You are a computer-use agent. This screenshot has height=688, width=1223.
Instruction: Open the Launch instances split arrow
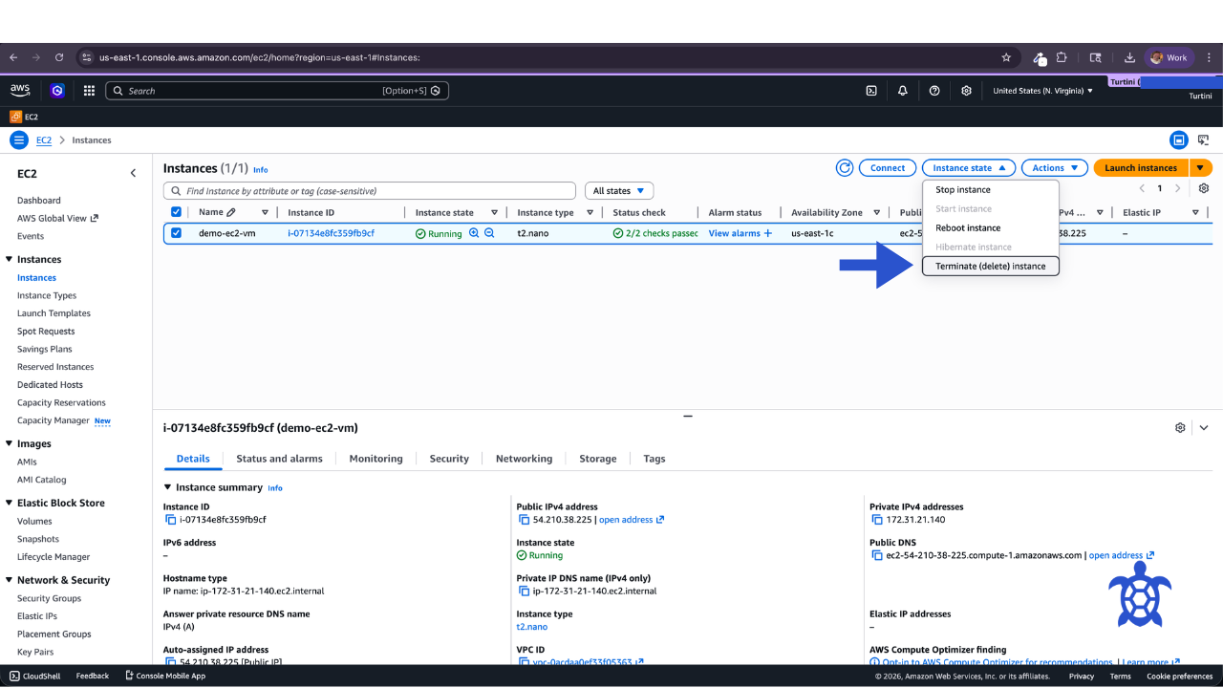1201,168
